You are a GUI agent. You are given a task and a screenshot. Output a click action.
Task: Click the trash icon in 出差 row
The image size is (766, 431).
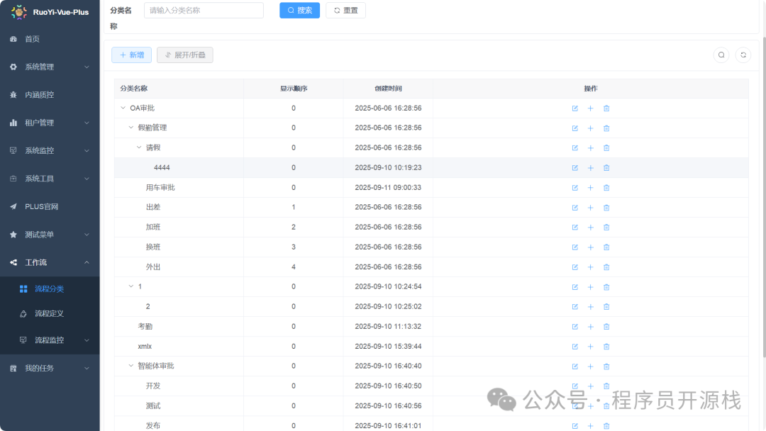click(606, 208)
